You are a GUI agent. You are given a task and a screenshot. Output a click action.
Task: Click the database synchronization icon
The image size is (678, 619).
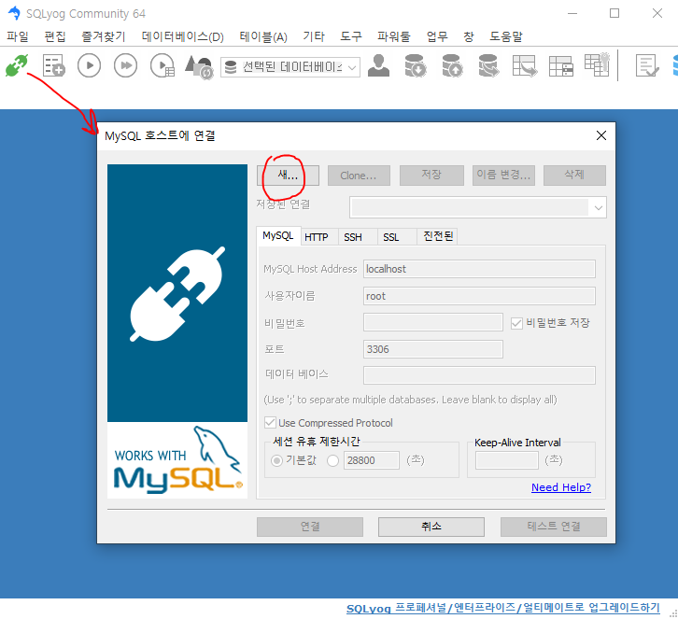(x=488, y=65)
